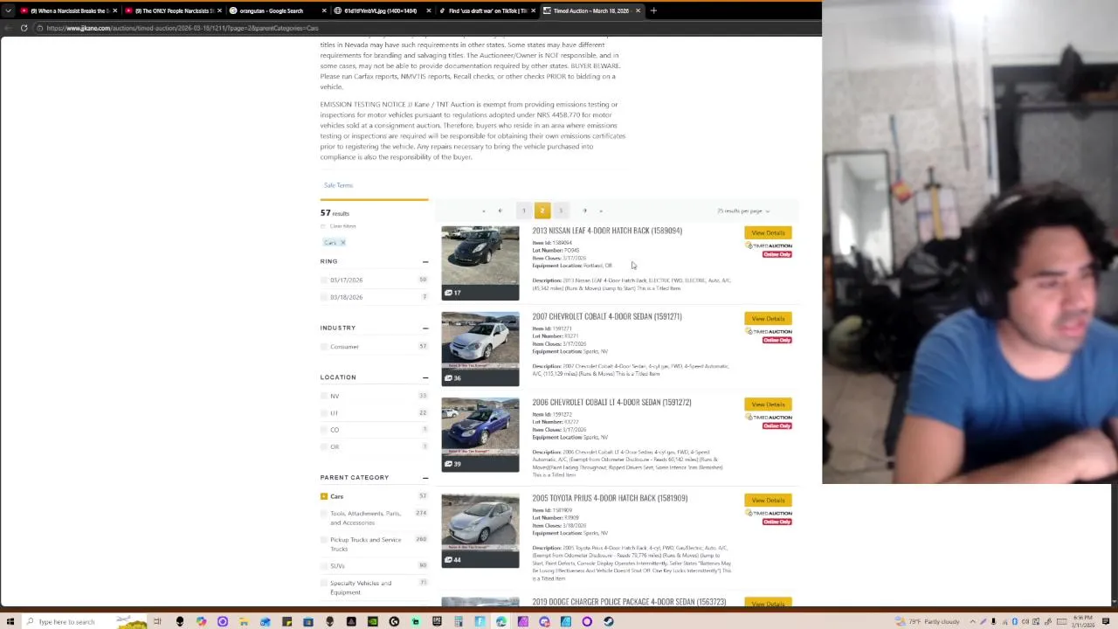1118x629 pixels.
Task: Toggle the 03/18/2026 ring filter
Action: click(x=324, y=297)
